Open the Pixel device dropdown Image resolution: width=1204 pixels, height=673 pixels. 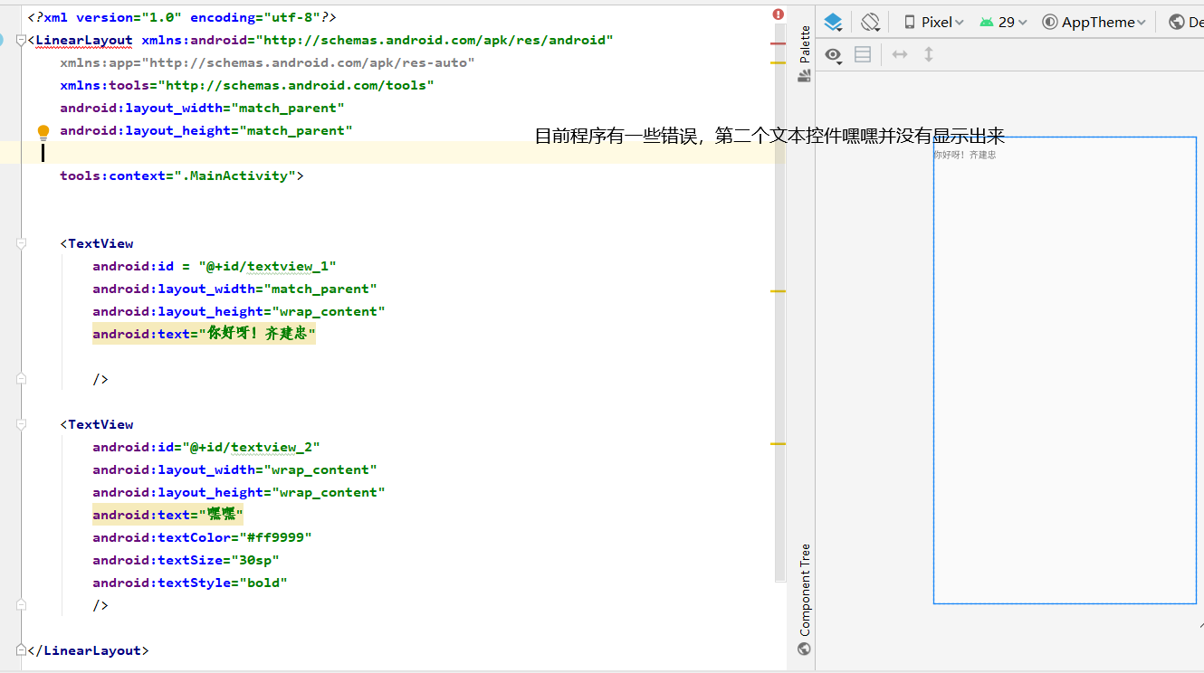point(934,22)
